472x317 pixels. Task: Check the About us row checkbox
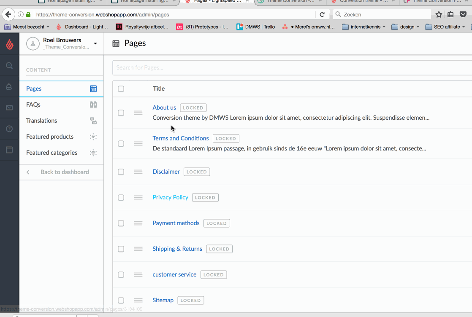121,113
